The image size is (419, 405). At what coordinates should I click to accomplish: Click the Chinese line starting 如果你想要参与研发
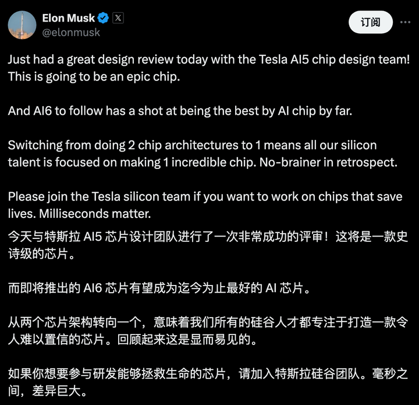(208, 374)
